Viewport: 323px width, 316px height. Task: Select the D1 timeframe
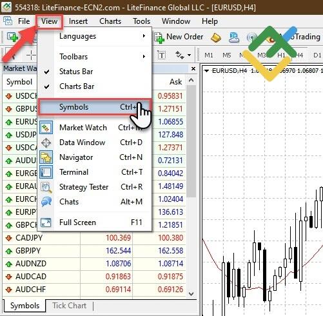coord(317,55)
